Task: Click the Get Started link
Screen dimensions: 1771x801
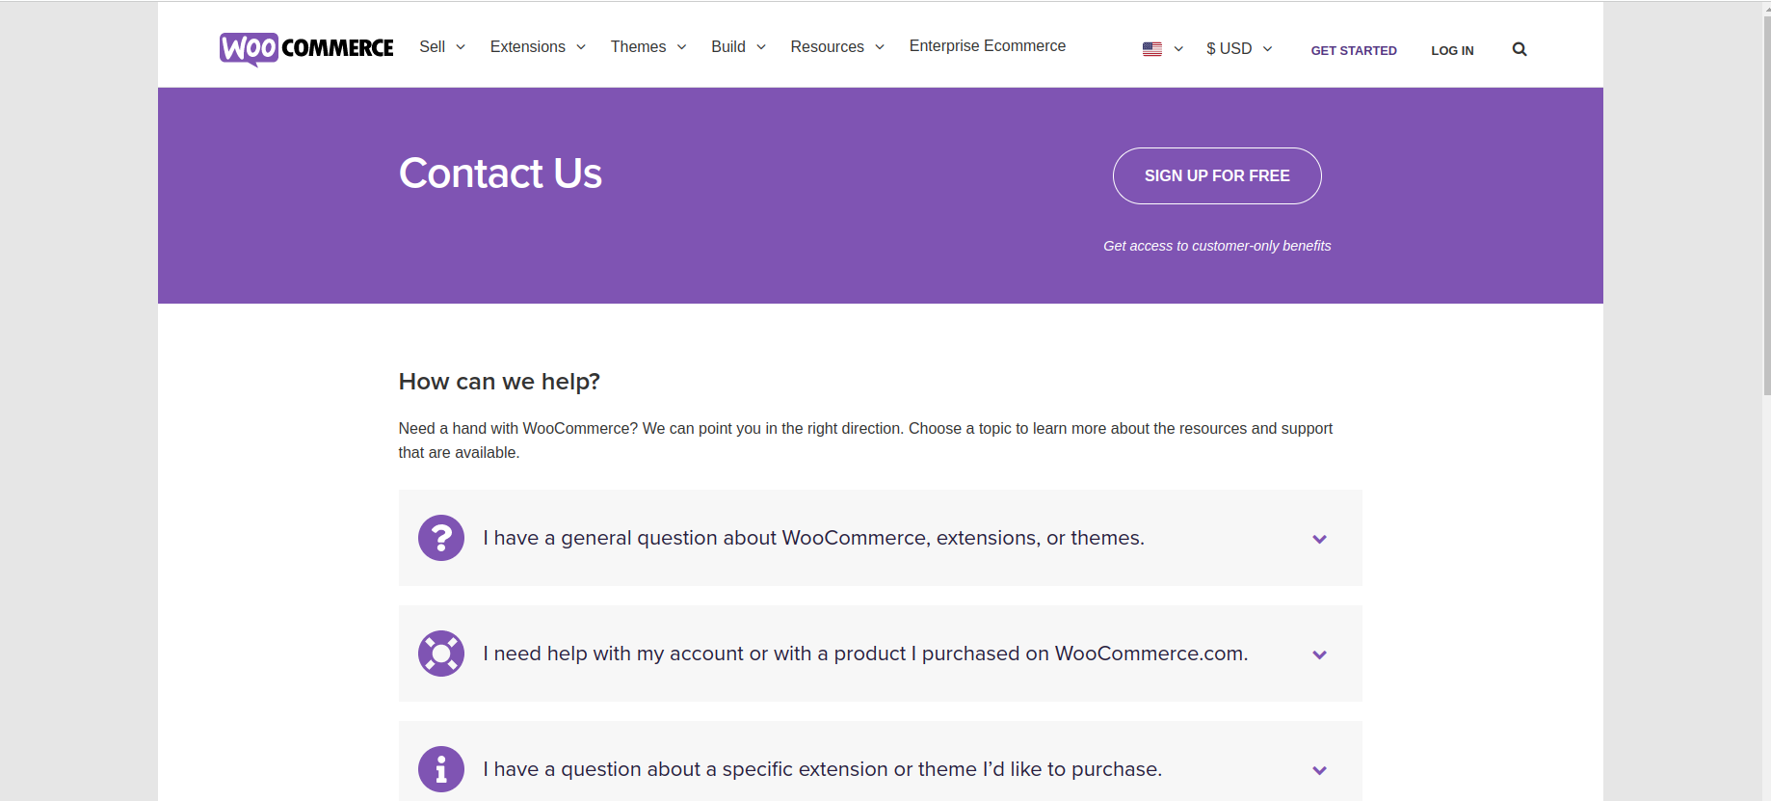Action: [1354, 50]
